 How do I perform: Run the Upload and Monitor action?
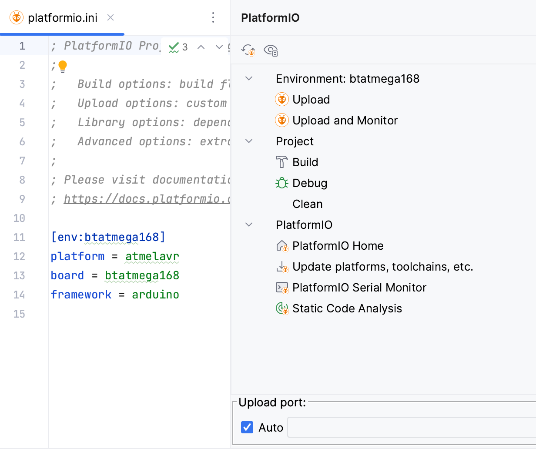point(345,121)
